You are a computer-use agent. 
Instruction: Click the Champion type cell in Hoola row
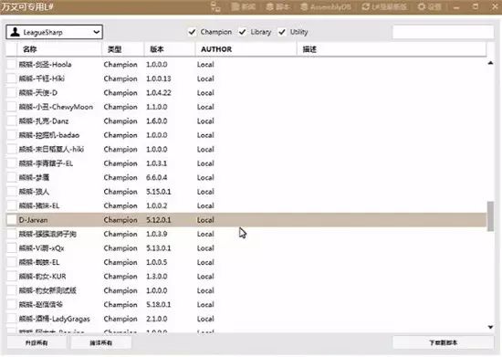(120, 64)
